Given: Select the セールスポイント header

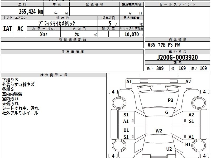Looking at the screenshot, I should [177, 4].
